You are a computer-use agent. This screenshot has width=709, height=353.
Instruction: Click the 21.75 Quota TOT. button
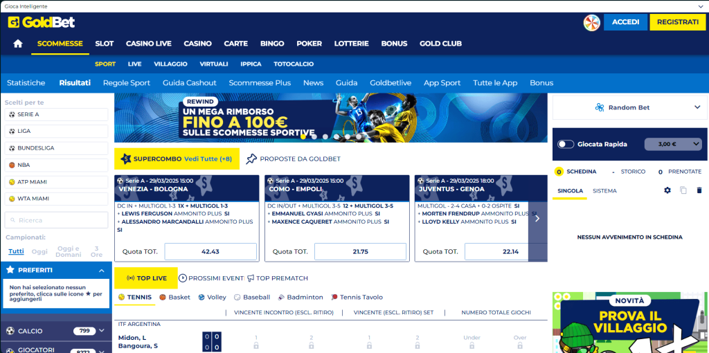(x=360, y=251)
